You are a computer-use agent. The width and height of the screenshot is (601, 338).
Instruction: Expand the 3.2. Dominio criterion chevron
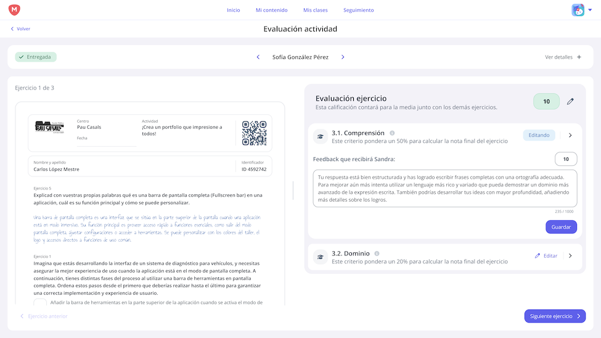570,256
